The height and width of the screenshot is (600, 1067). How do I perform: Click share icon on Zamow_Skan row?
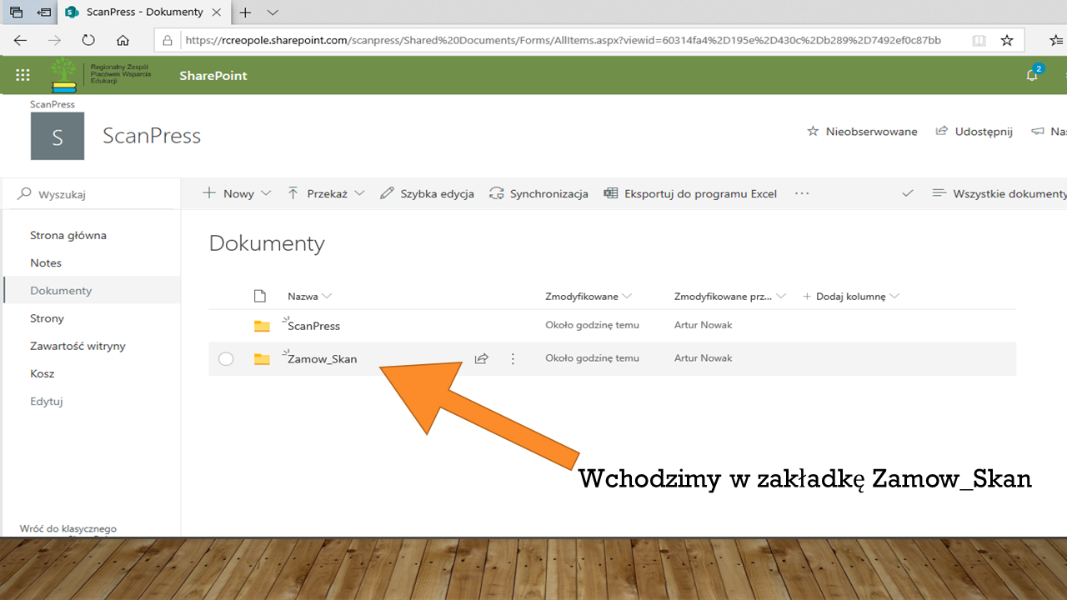pyautogui.click(x=481, y=358)
